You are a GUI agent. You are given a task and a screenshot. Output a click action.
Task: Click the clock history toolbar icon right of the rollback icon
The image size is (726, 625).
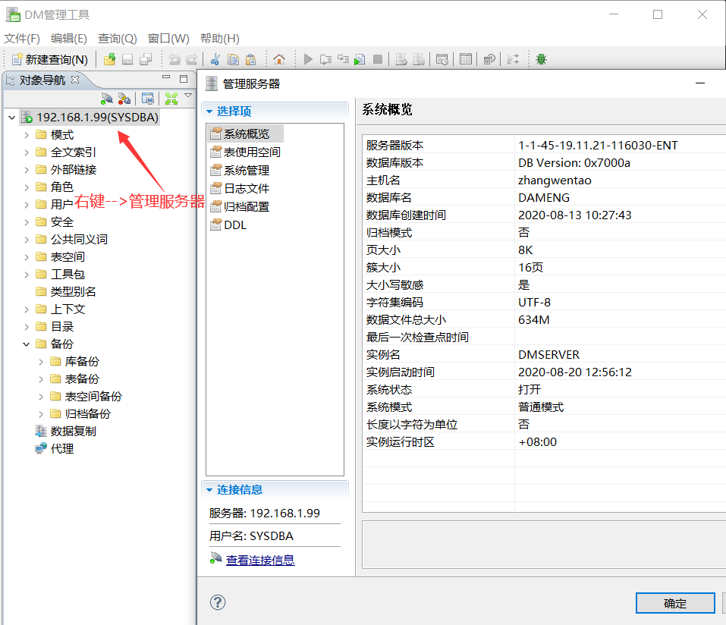(442, 59)
